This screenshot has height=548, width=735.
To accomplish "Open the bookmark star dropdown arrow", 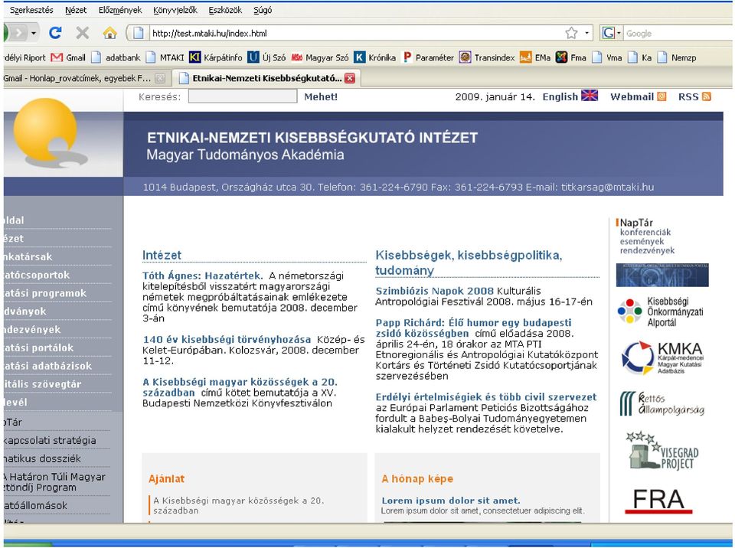I will coord(586,33).
